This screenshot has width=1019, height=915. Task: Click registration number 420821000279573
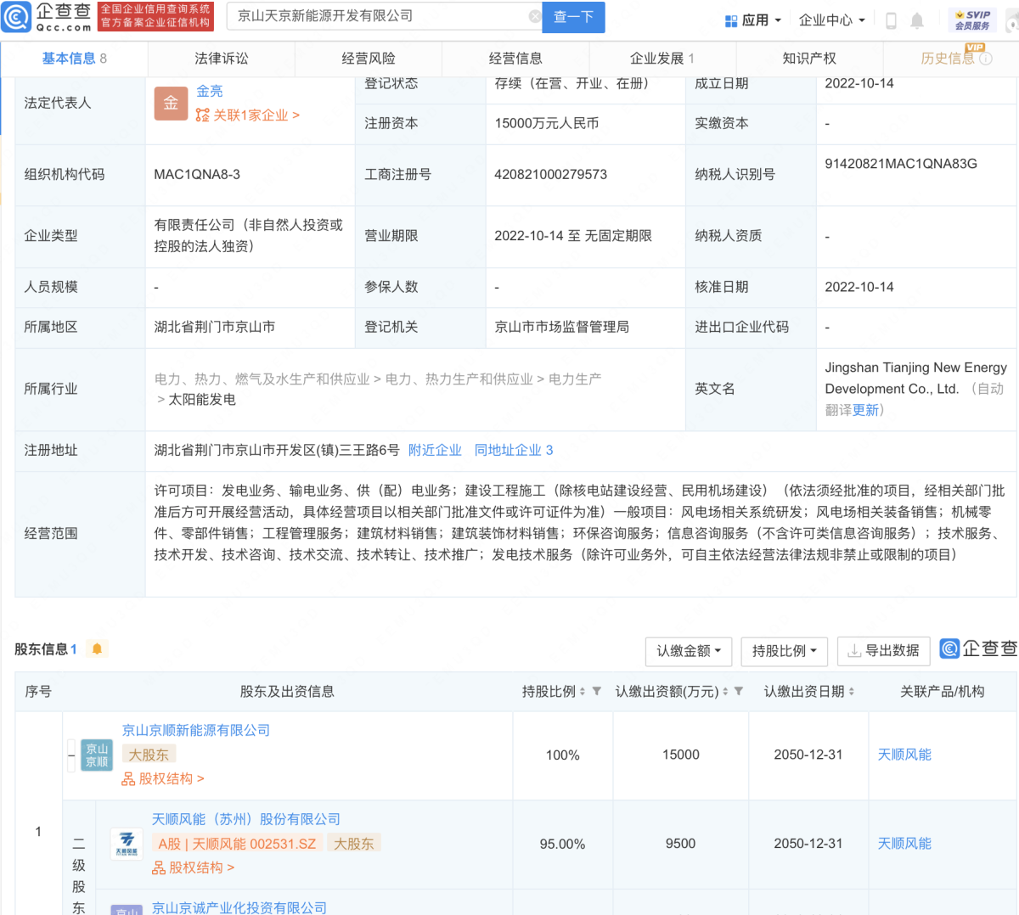pyautogui.click(x=551, y=175)
